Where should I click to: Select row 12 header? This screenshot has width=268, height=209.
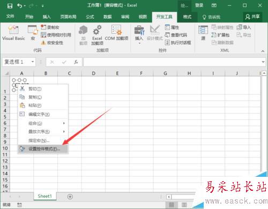[x=5, y=161]
